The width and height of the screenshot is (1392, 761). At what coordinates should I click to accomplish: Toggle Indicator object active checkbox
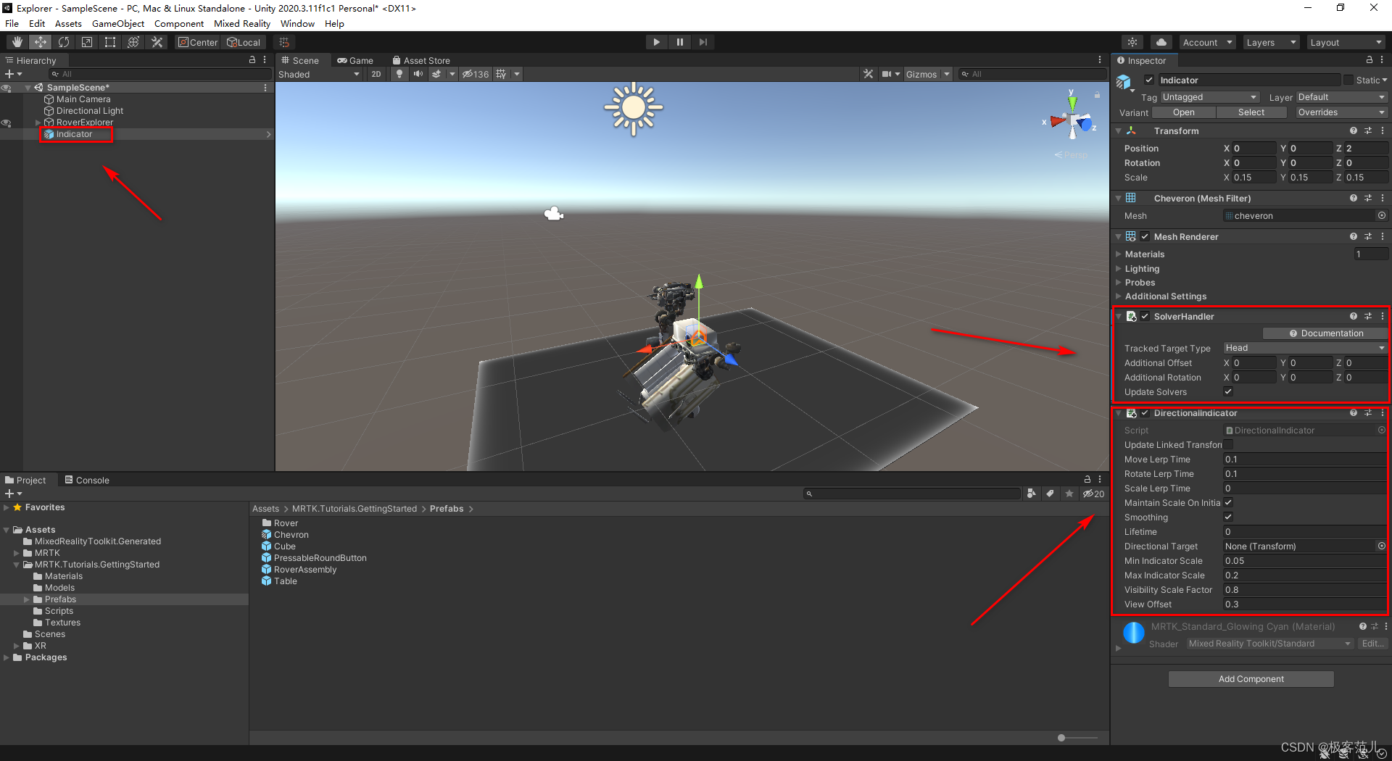1149,80
